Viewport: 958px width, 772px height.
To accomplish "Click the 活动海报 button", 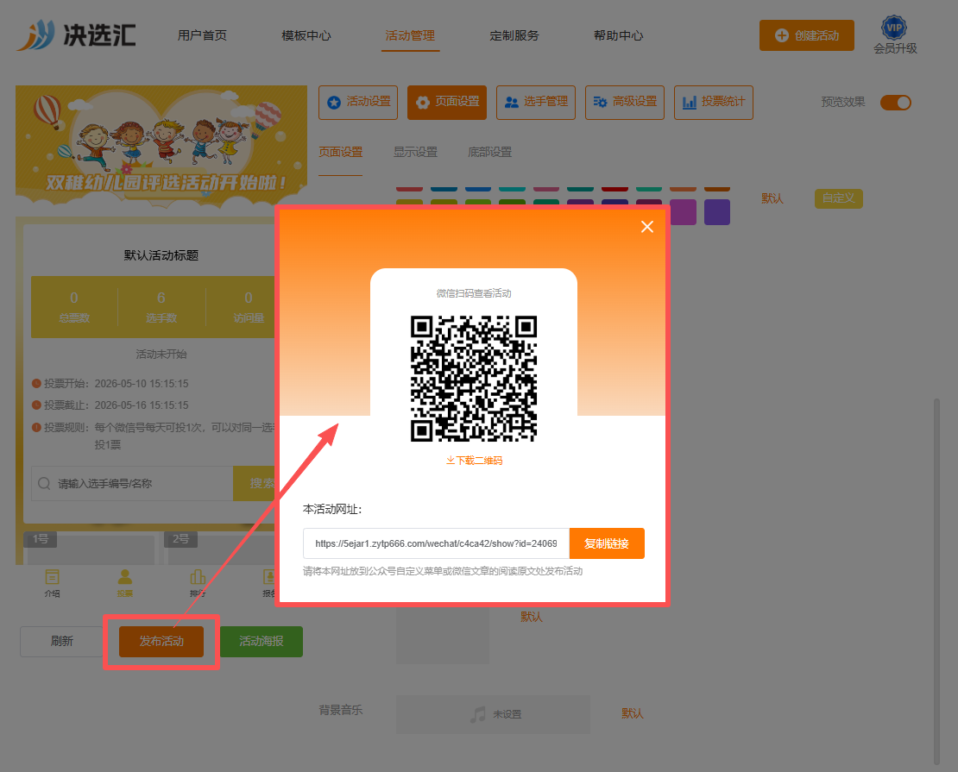I will pyautogui.click(x=262, y=641).
